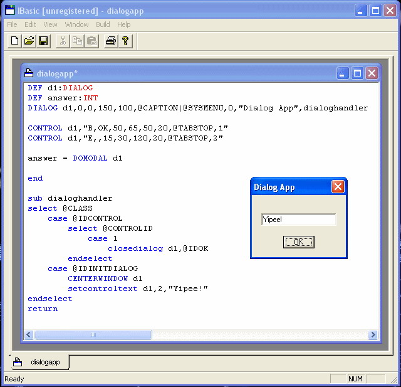Minimize the dialogapp child window

pos(343,73)
